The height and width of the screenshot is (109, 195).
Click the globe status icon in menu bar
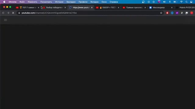(x=144, y=2)
